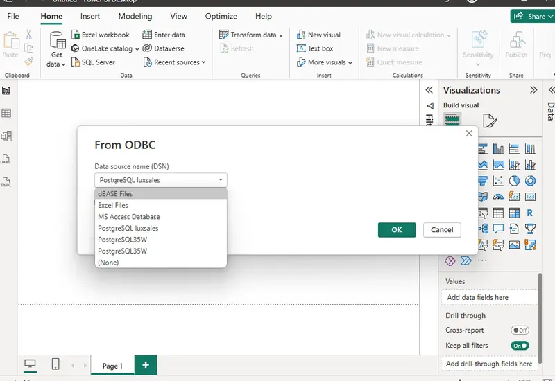
Task: Insert the gauge visual
Action: point(498,197)
